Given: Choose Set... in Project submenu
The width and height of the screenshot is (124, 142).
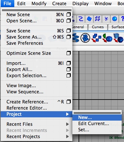Looking at the screenshot, I should point(97,130).
